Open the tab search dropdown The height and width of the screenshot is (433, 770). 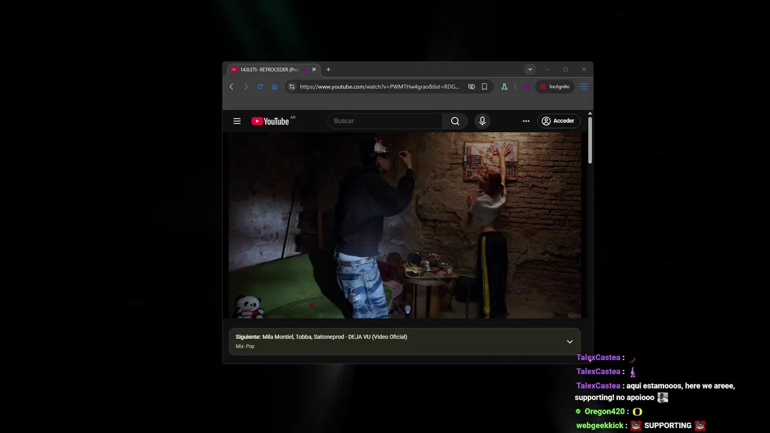pos(530,70)
